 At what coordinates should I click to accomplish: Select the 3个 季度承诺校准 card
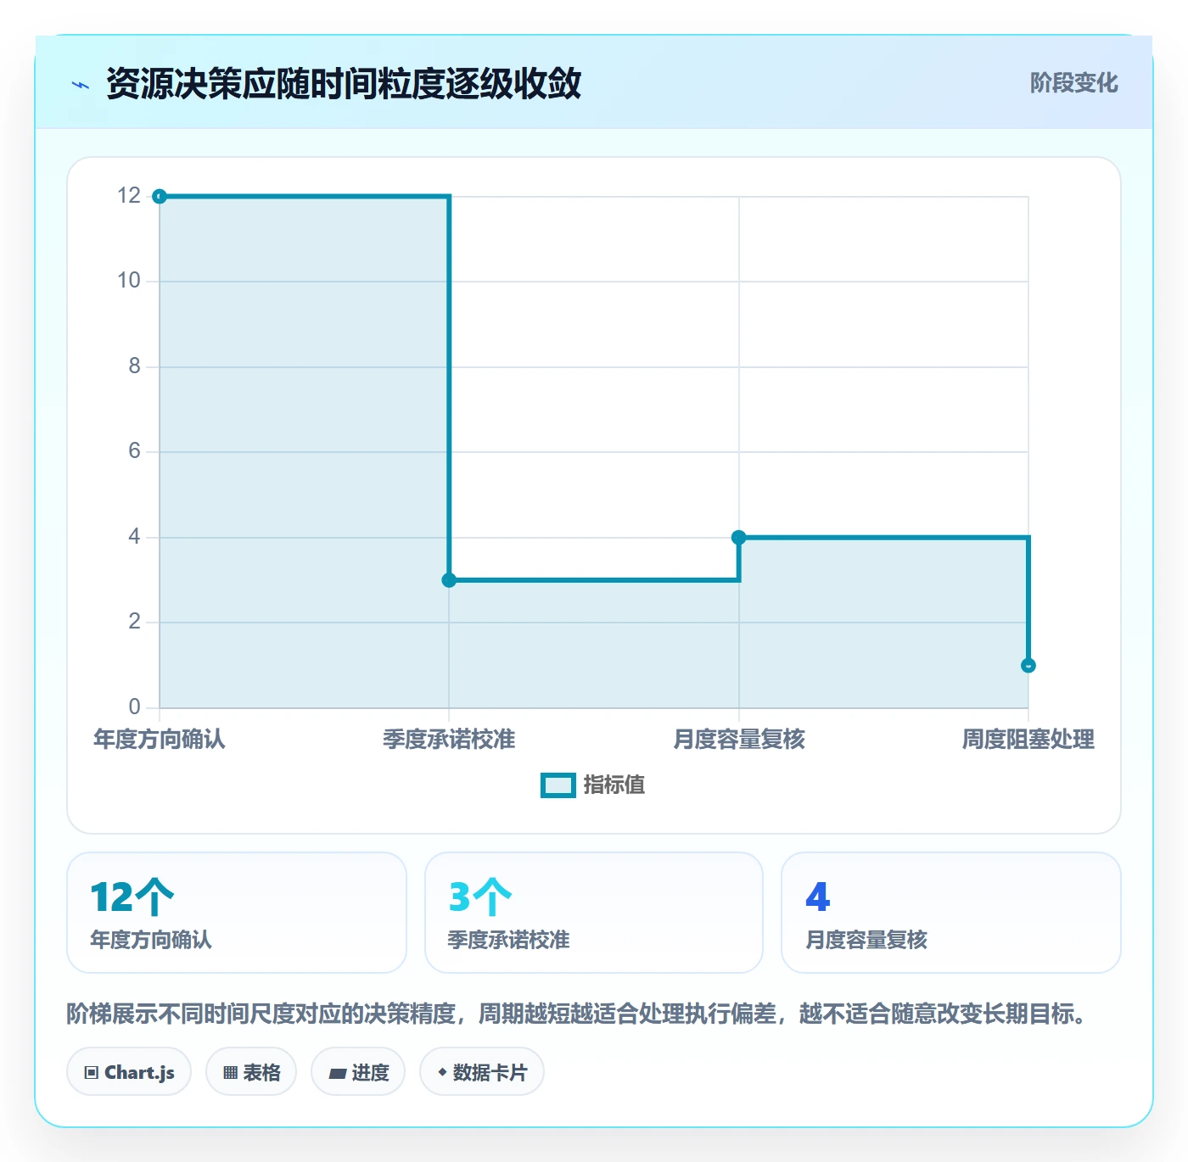pos(594,913)
